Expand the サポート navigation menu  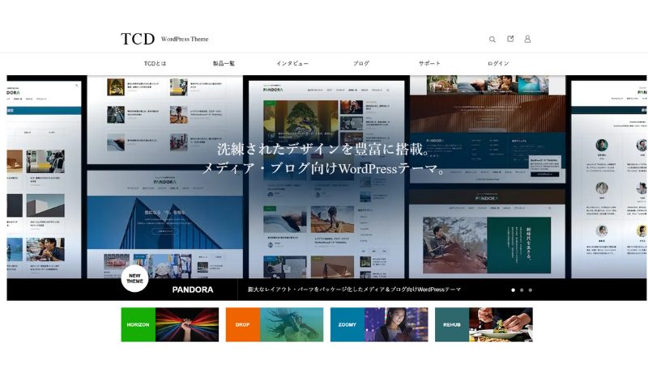(429, 63)
